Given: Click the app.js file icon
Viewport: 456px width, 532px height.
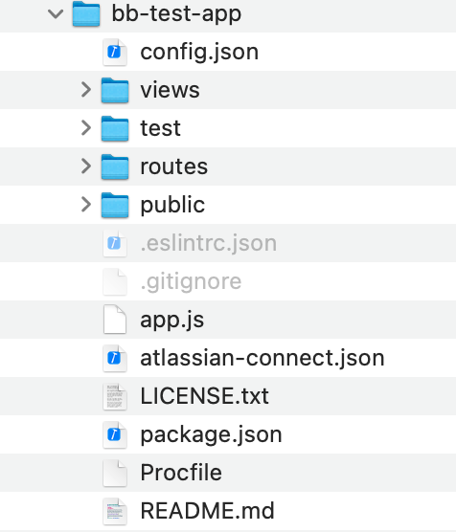Looking at the screenshot, I should [x=115, y=320].
